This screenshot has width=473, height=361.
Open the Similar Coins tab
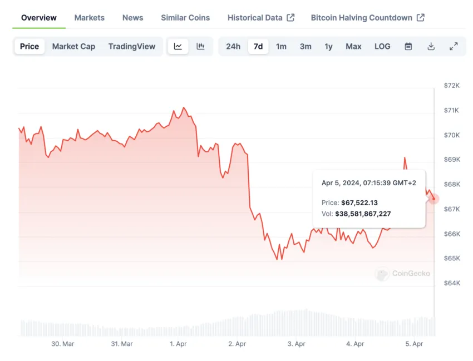point(185,18)
